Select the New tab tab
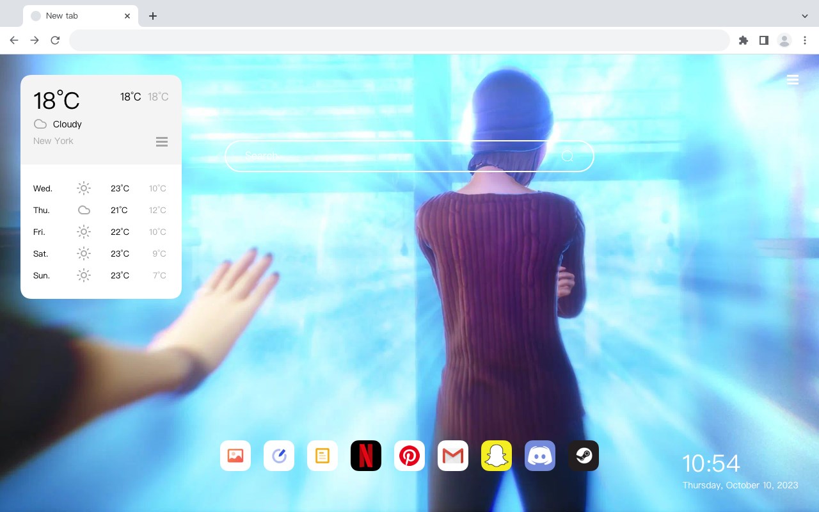The width and height of the screenshot is (819, 512). pyautogui.click(x=81, y=16)
